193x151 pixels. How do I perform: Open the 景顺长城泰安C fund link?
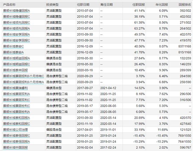coord(13,46)
